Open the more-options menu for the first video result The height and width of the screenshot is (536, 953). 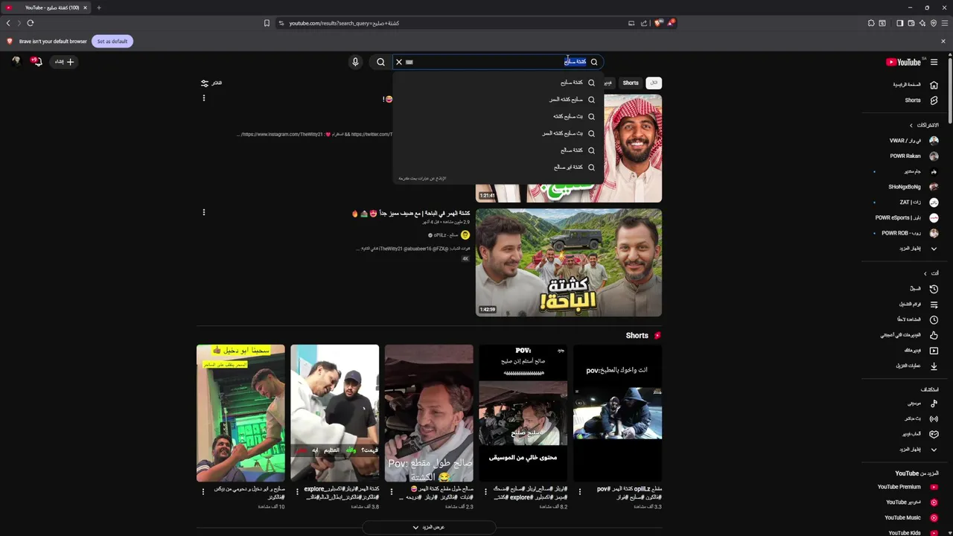tap(204, 98)
